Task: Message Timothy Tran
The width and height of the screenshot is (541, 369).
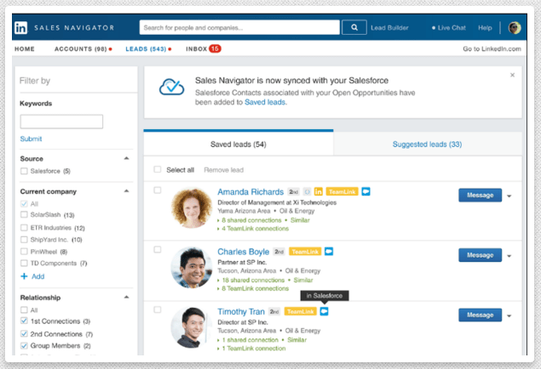Action: [480, 315]
